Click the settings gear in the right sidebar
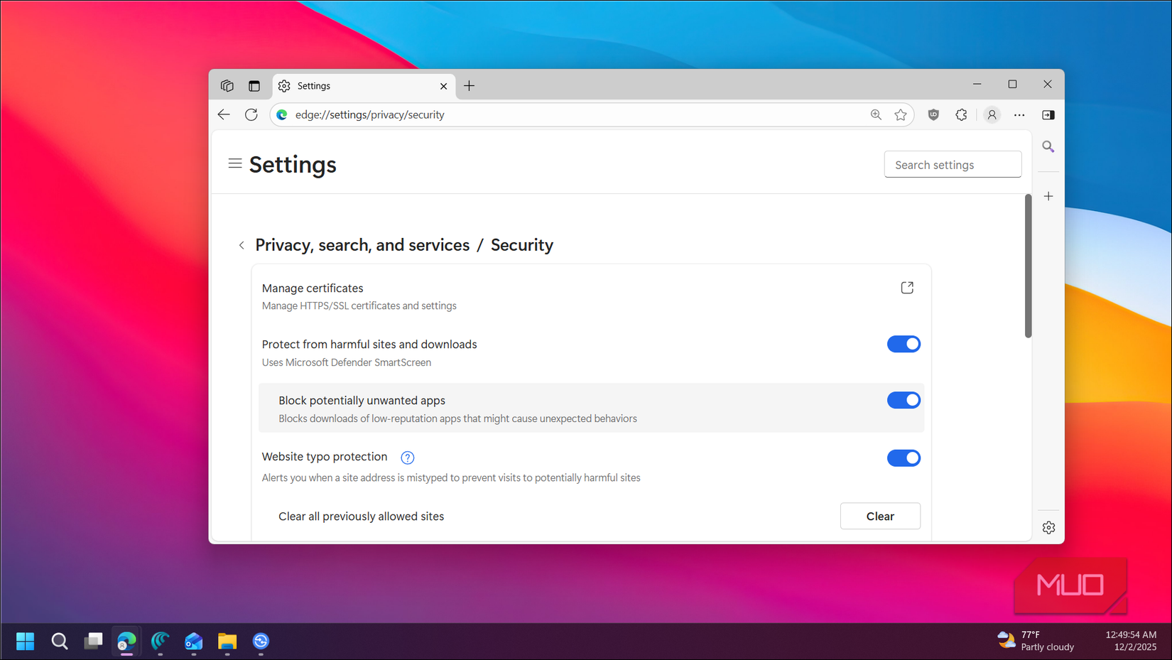Viewport: 1172px width, 660px height. pos(1048,527)
